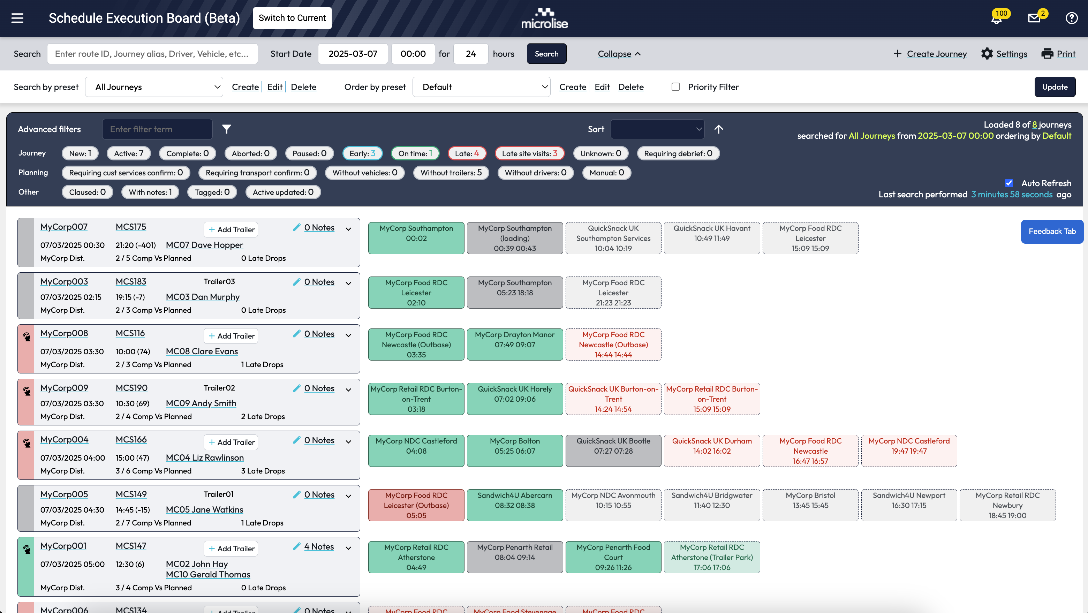Edit notes pencil for MyCorp007
The width and height of the screenshot is (1088, 613).
(297, 227)
